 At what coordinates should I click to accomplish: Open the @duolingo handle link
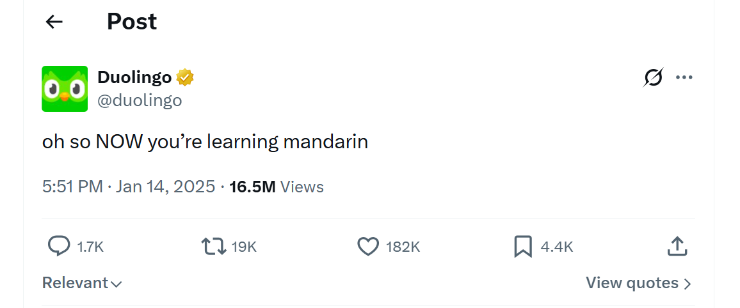[140, 100]
